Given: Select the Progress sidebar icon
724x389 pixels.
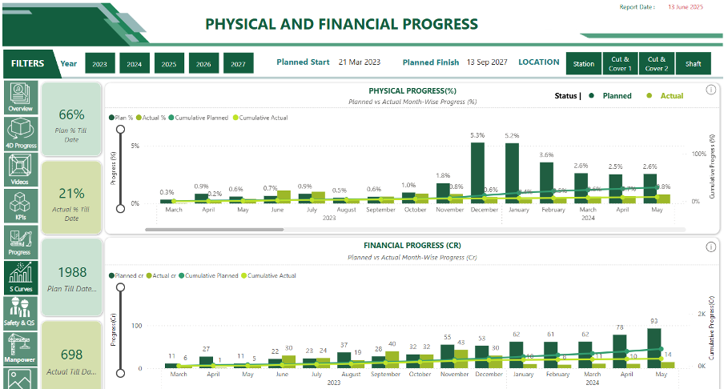Looking at the screenshot, I should point(20,242).
